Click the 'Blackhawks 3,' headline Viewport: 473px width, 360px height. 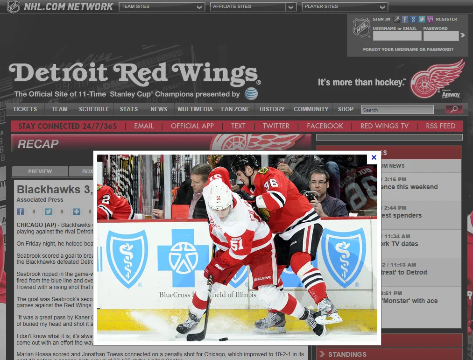[55, 190]
